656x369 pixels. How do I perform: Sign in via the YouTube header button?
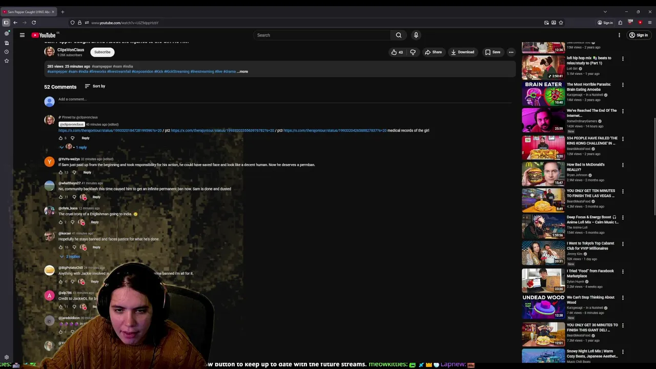point(639,35)
